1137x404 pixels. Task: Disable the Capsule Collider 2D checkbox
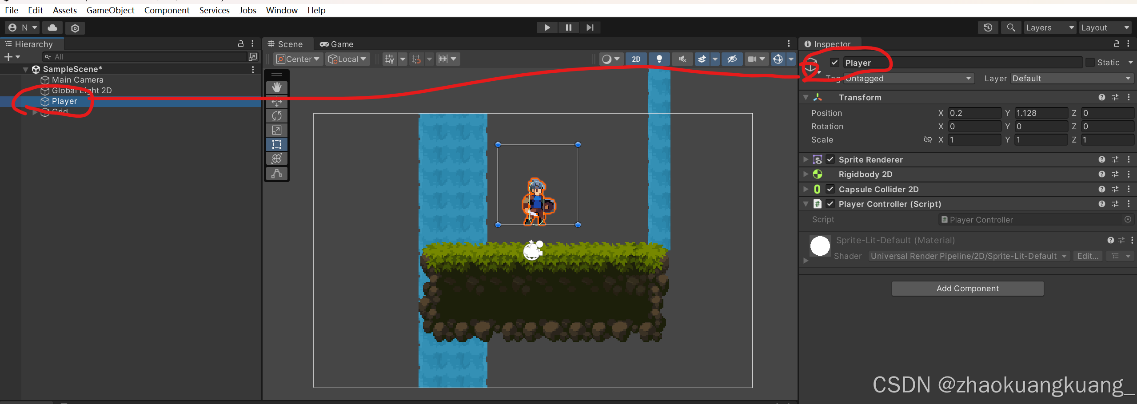click(830, 189)
